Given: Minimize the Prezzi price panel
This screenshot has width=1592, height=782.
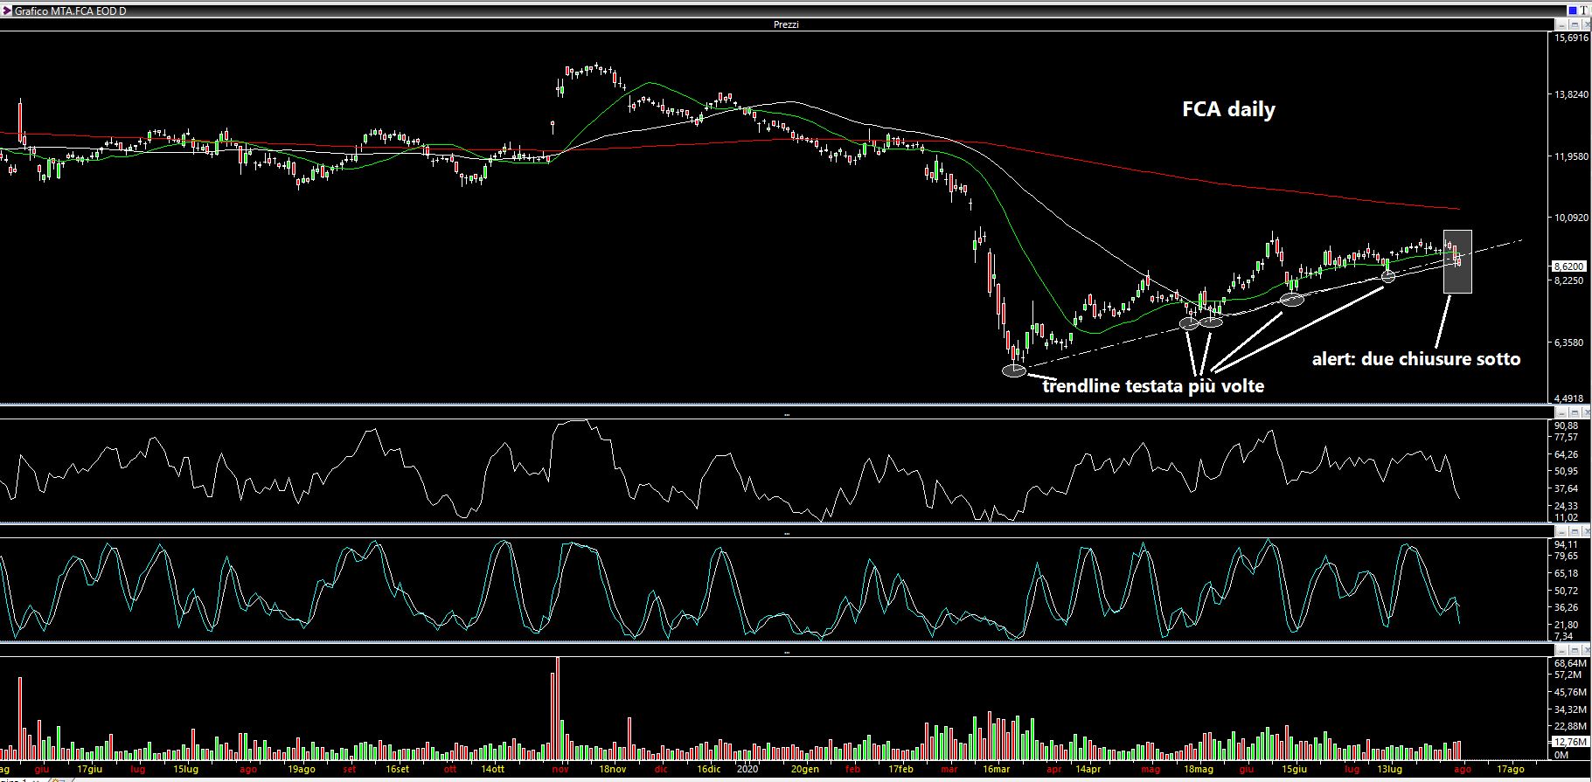Looking at the screenshot, I should (1561, 24).
